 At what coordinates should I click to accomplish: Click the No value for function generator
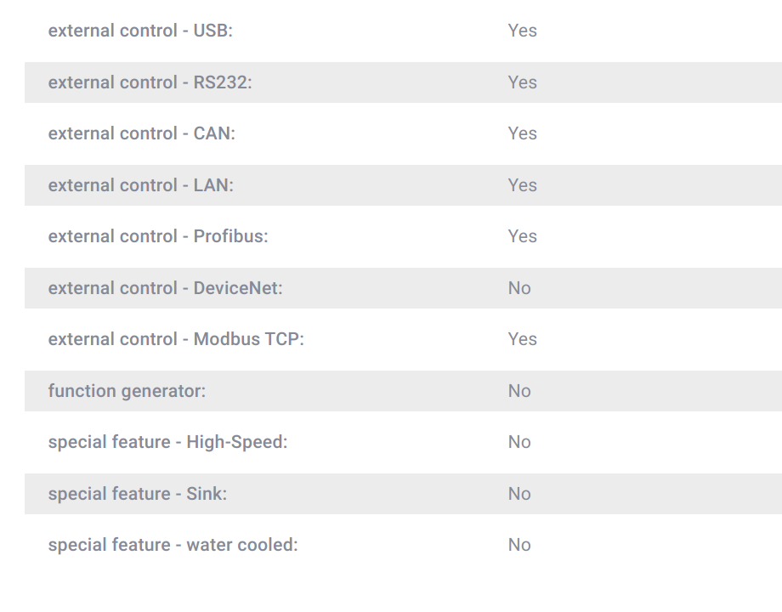[x=519, y=390]
